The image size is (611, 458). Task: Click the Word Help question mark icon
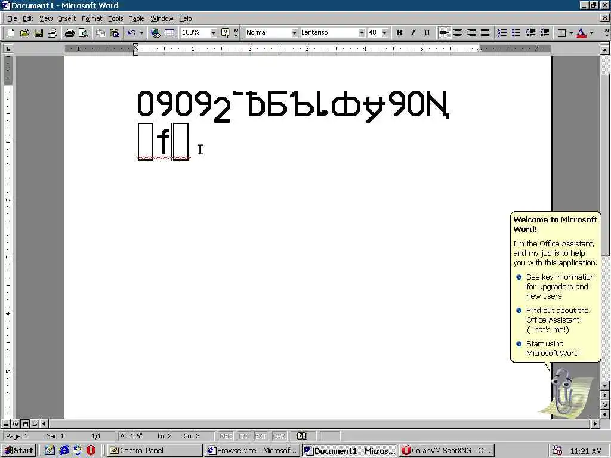point(225,33)
